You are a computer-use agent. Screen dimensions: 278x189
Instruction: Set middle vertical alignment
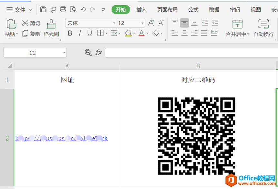pyautogui.click(x=184, y=23)
